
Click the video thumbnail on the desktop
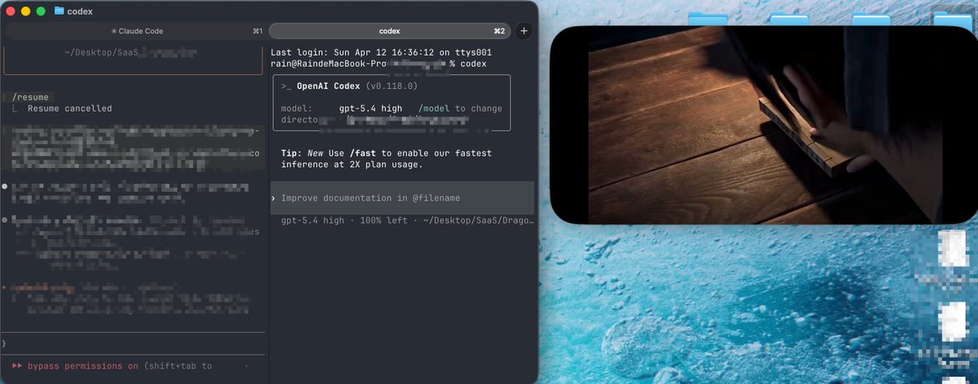(764, 125)
